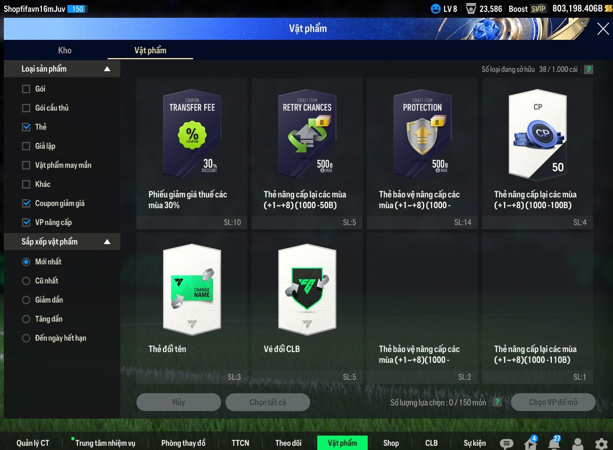Image resolution: width=613 pixels, height=450 pixels.
Task: Uncheck the Coupon giảm giá filter
Action: click(26, 203)
